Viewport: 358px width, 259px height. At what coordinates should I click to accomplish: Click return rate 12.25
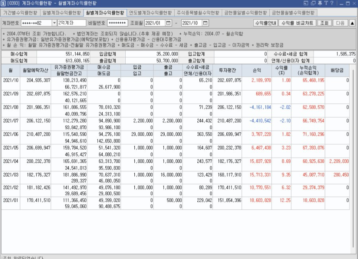(x=285, y=200)
